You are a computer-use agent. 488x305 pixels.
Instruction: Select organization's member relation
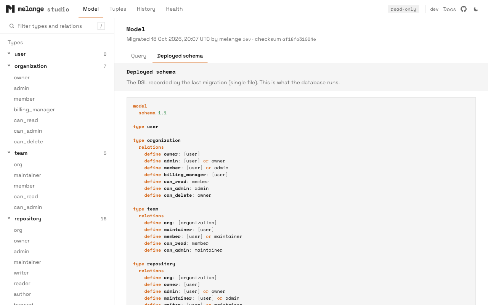(x=24, y=99)
